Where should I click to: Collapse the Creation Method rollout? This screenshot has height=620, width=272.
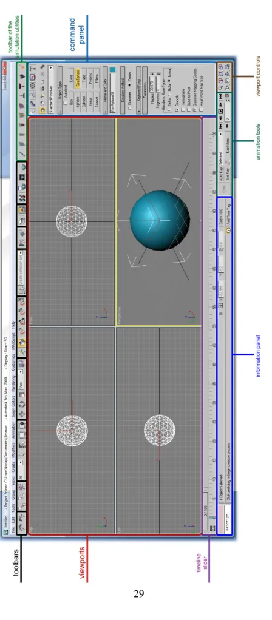(123, 90)
